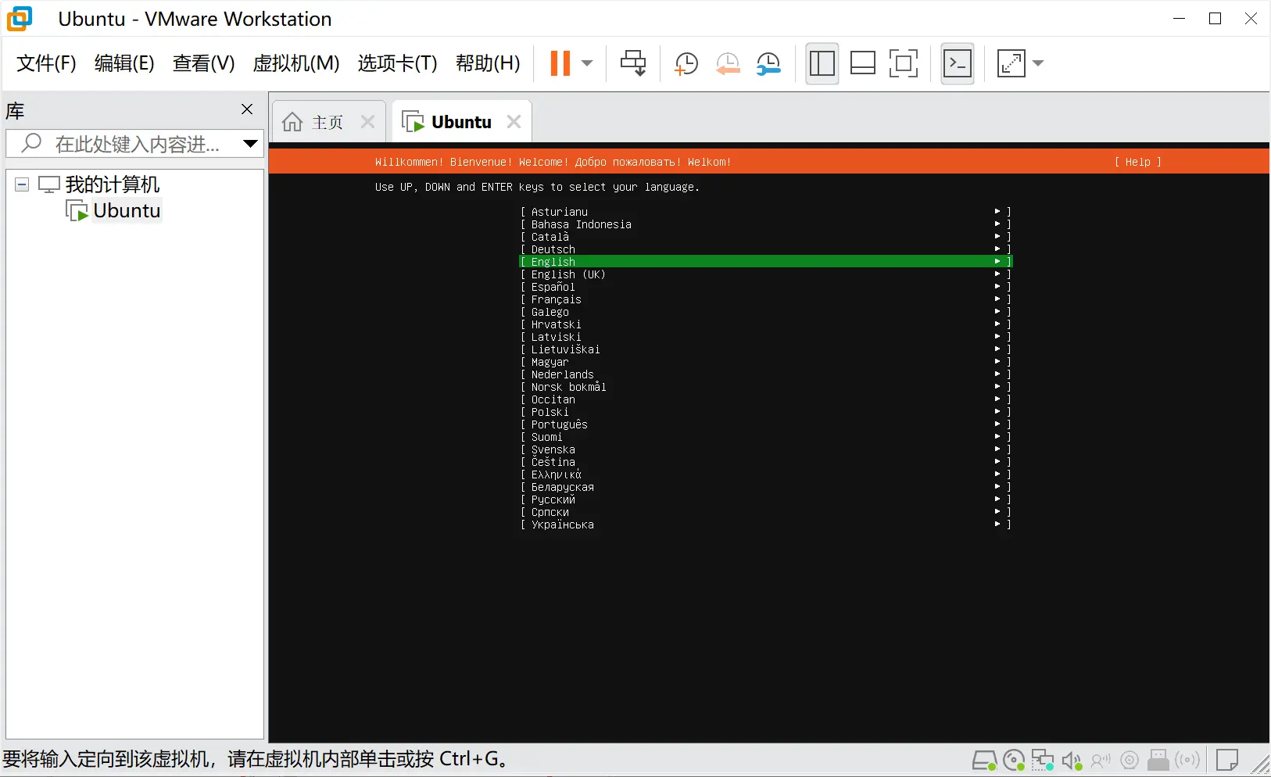Toggle the thumbnail bar view icon

pyautogui.click(x=862, y=63)
